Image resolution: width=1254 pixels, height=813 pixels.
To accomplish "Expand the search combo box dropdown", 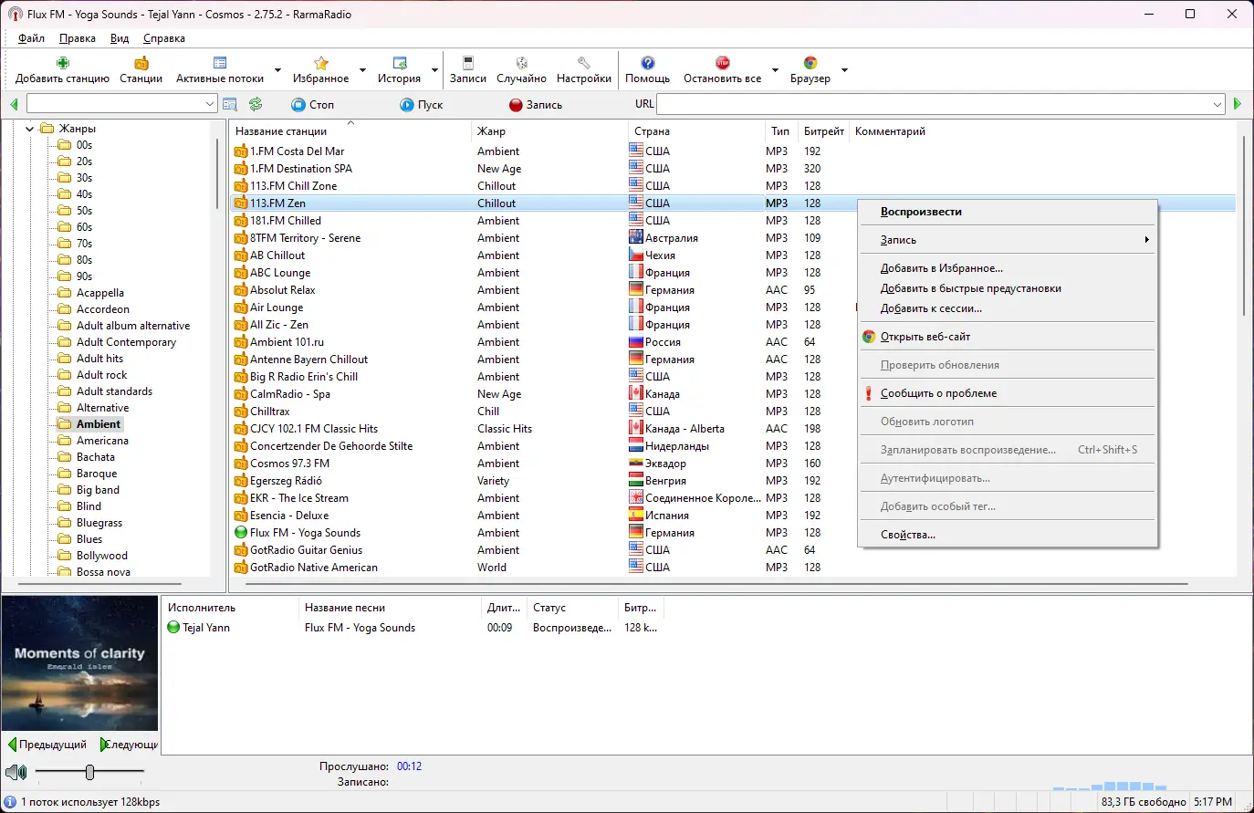I will [x=210, y=104].
